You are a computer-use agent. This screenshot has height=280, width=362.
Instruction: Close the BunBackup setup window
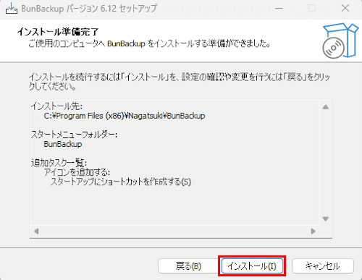345,9
